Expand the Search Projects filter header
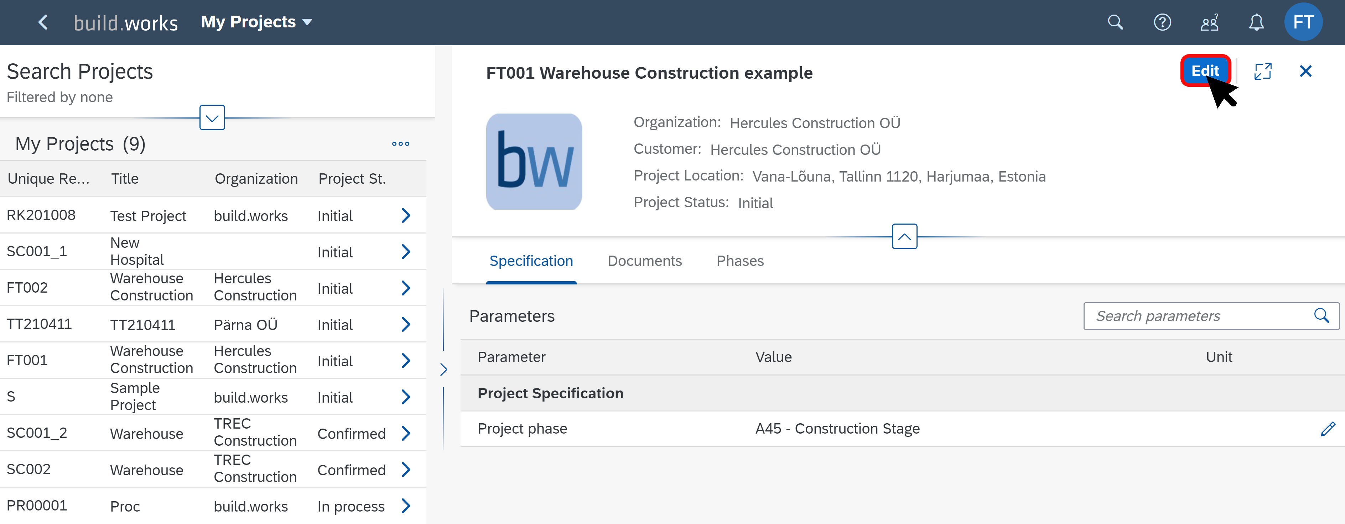Viewport: 1345px width, 524px height. [x=212, y=117]
